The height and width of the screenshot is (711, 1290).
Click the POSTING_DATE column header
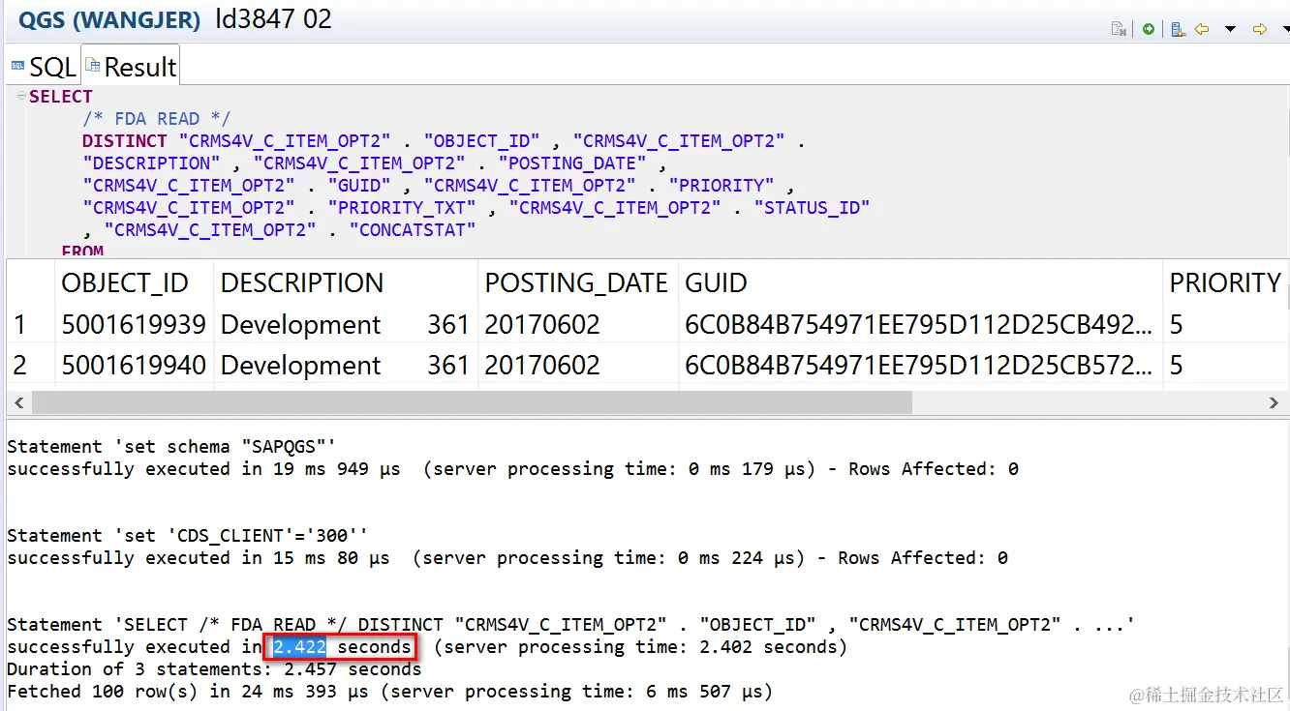(576, 282)
